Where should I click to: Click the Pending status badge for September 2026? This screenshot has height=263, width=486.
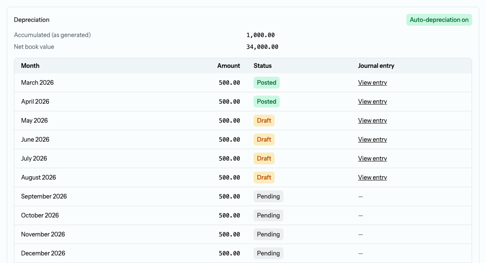click(x=268, y=196)
